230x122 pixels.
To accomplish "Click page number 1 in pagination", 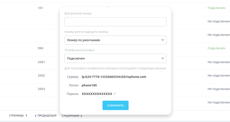I will [x=26, y=116].
